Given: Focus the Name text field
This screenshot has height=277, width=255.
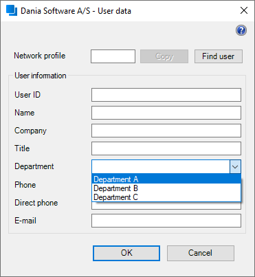Looking at the screenshot, I should pos(166,113).
